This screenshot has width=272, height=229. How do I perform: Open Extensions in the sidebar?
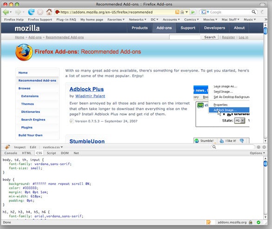(30, 96)
